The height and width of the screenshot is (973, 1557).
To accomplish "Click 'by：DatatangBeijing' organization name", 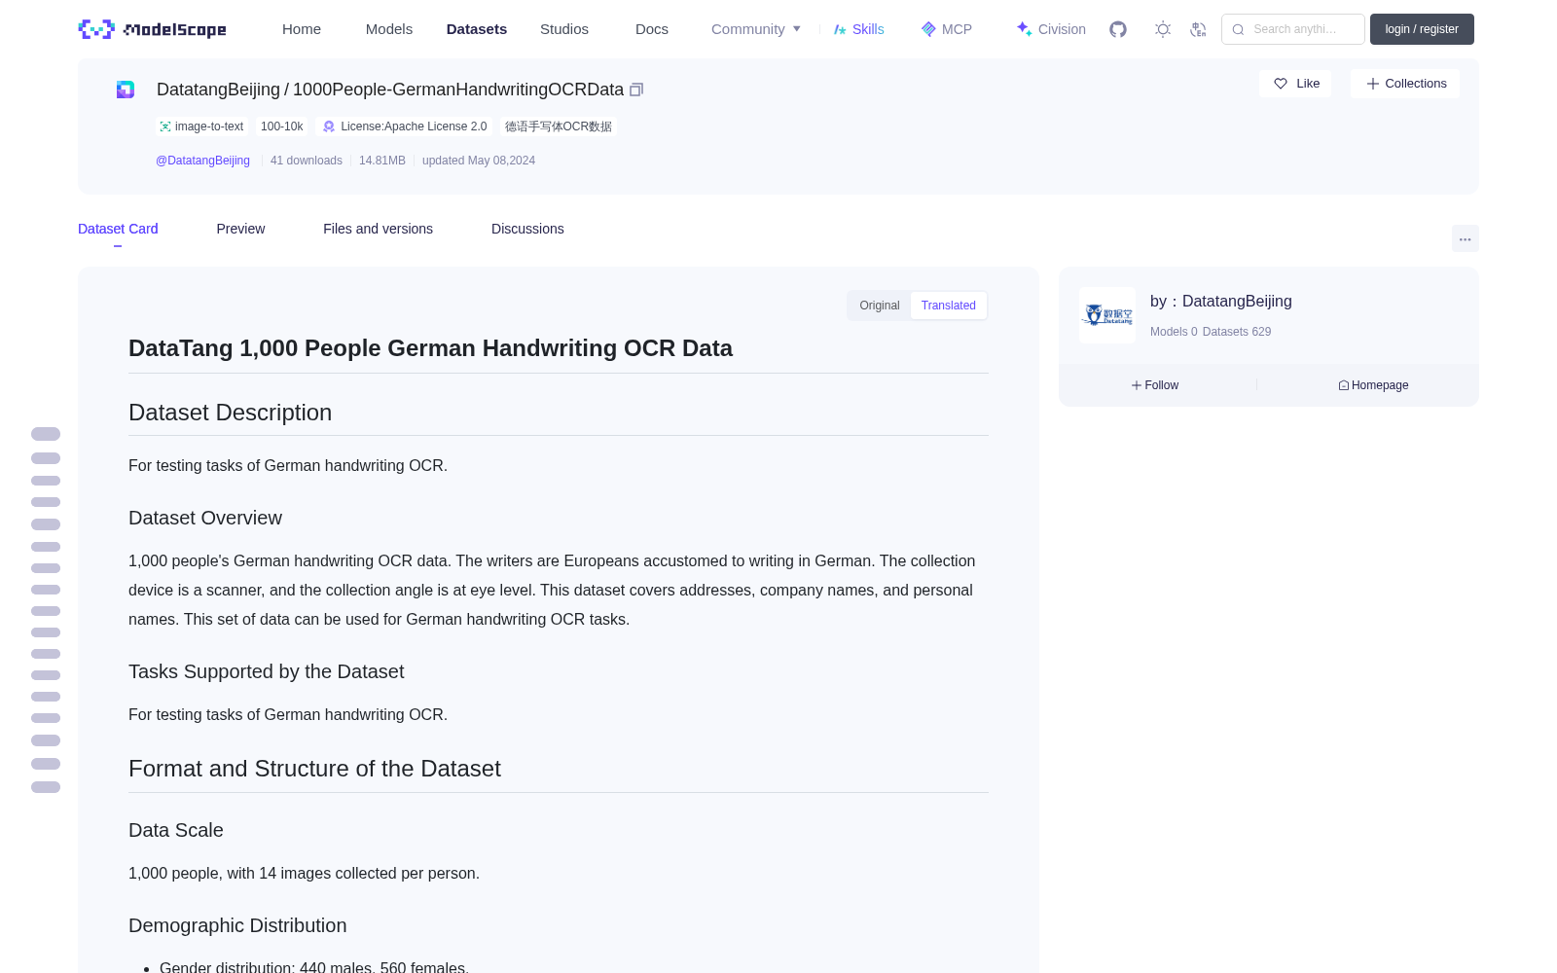I will (x=1221, y=302).
